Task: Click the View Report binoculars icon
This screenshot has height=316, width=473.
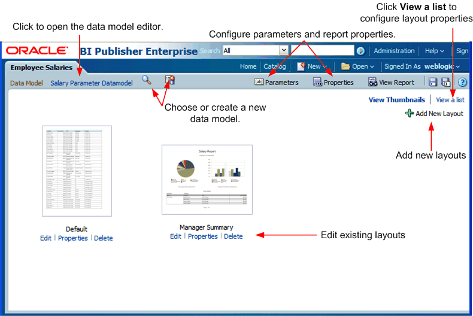Action: (372, 82)
